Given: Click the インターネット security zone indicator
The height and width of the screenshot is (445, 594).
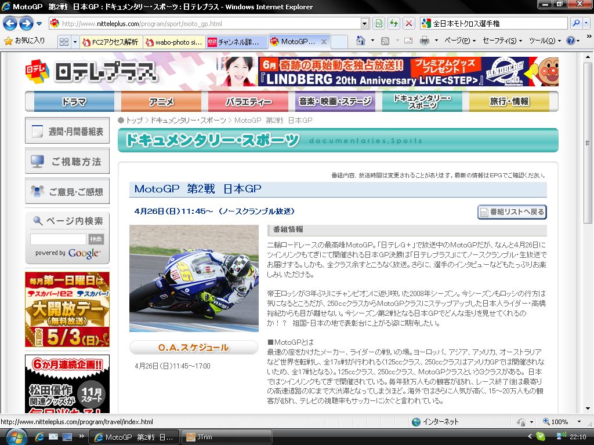Looking at the screenshot, I should click(435, 422).
